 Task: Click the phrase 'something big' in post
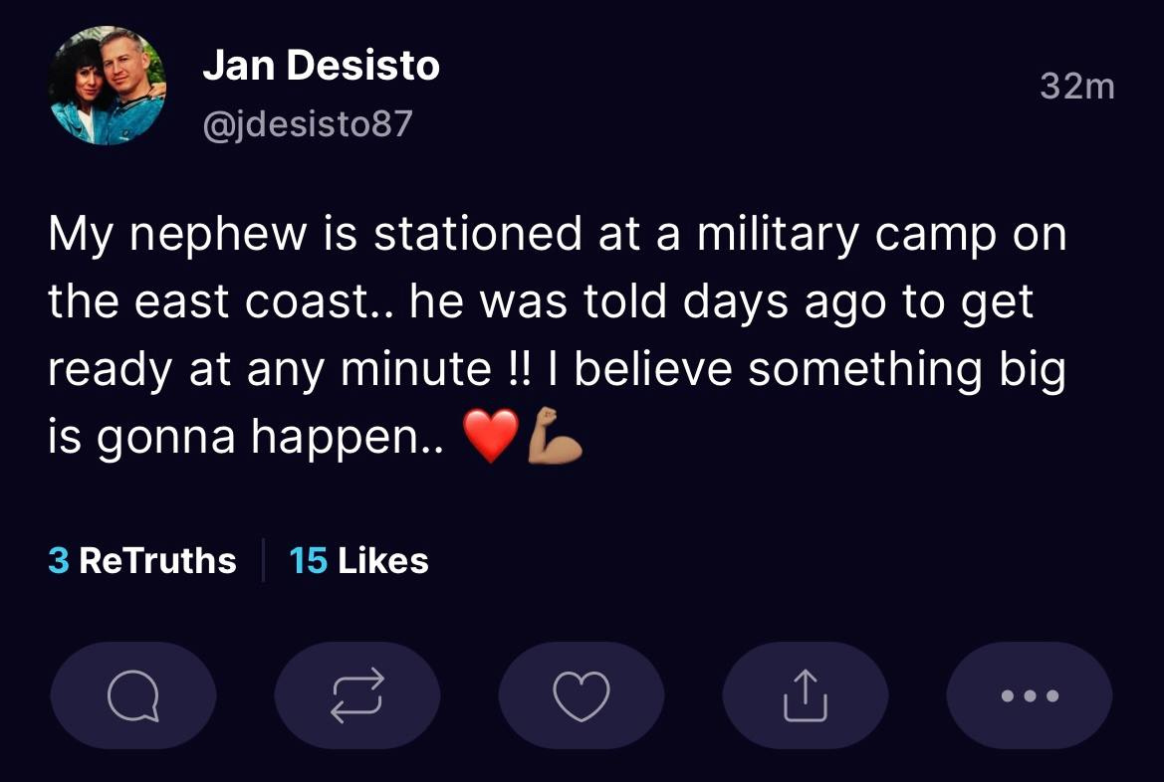tap(907, 369)
